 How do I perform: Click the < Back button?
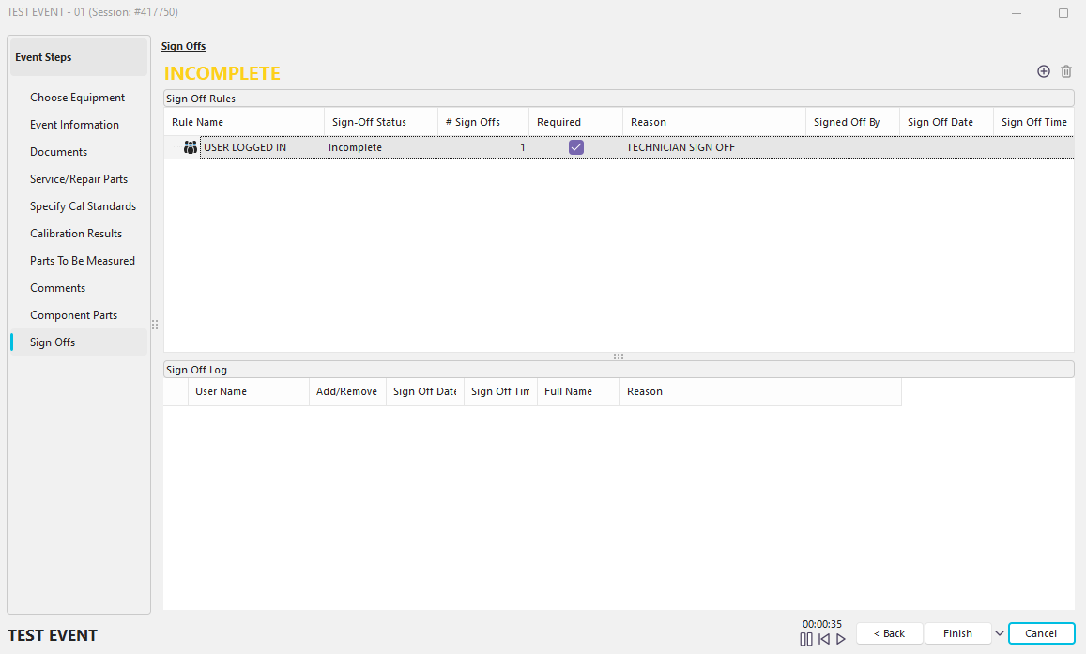[889, 633]
